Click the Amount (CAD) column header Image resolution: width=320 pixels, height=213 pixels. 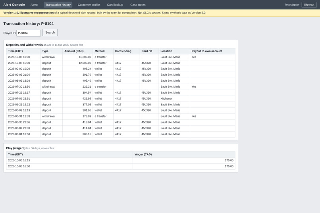[78, 51]
